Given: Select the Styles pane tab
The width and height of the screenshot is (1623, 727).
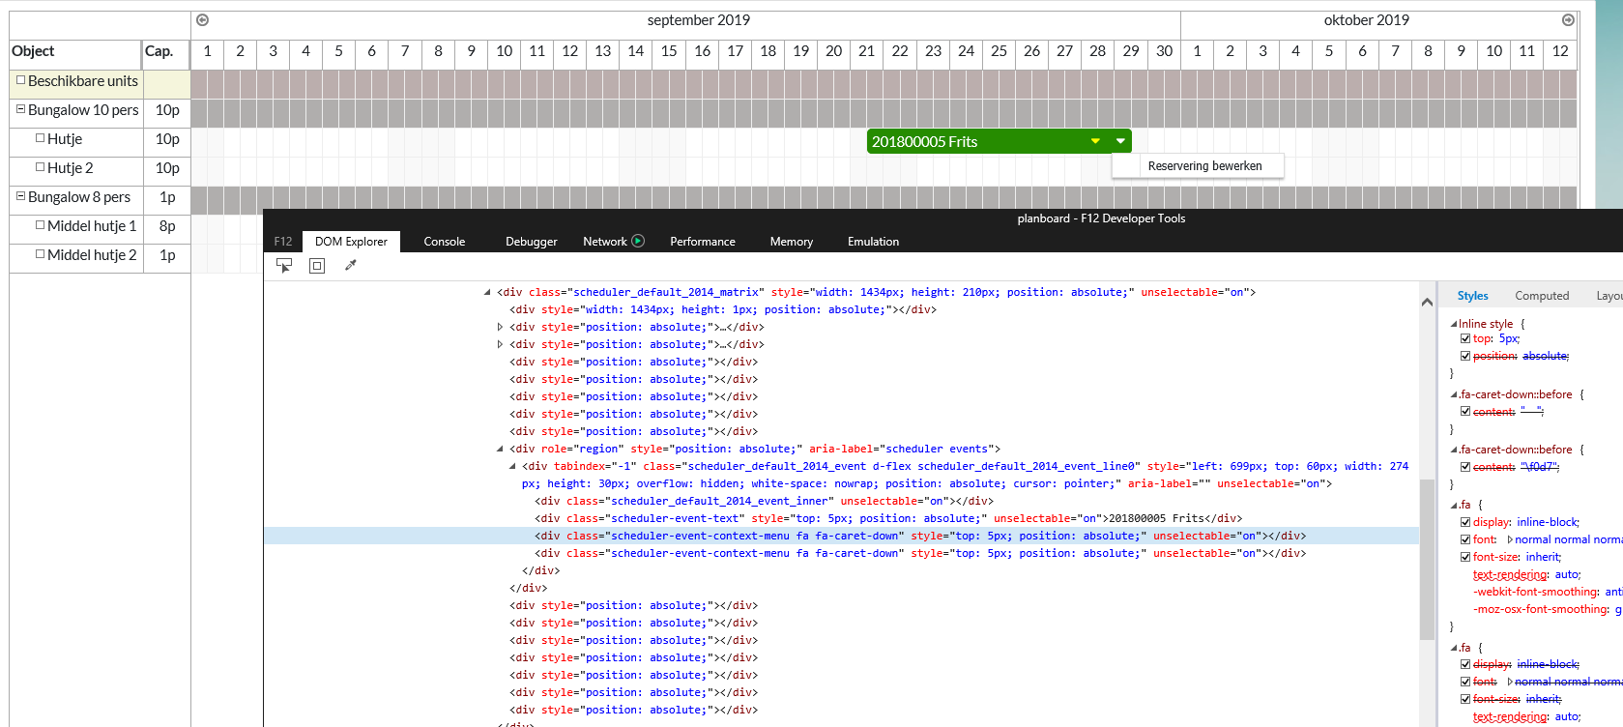Looking at the screenshot, I should 1473,296.
